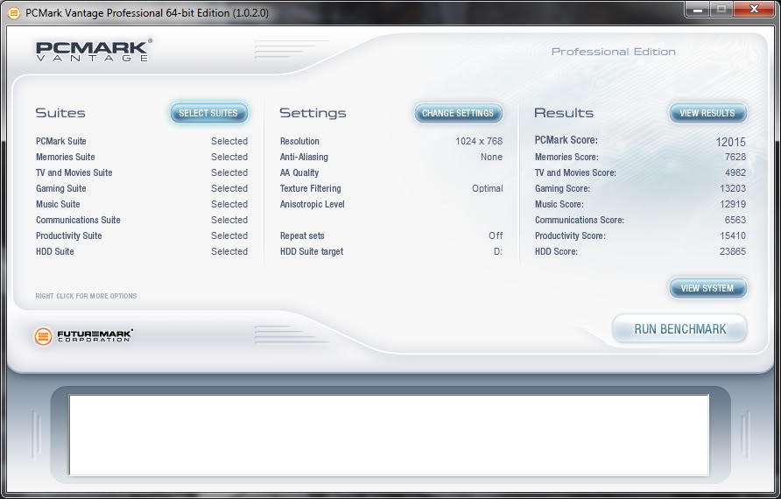Click the Suites section heading
Image resolution: width=781 pixels, height=499 pixels.
coord(60,113)
